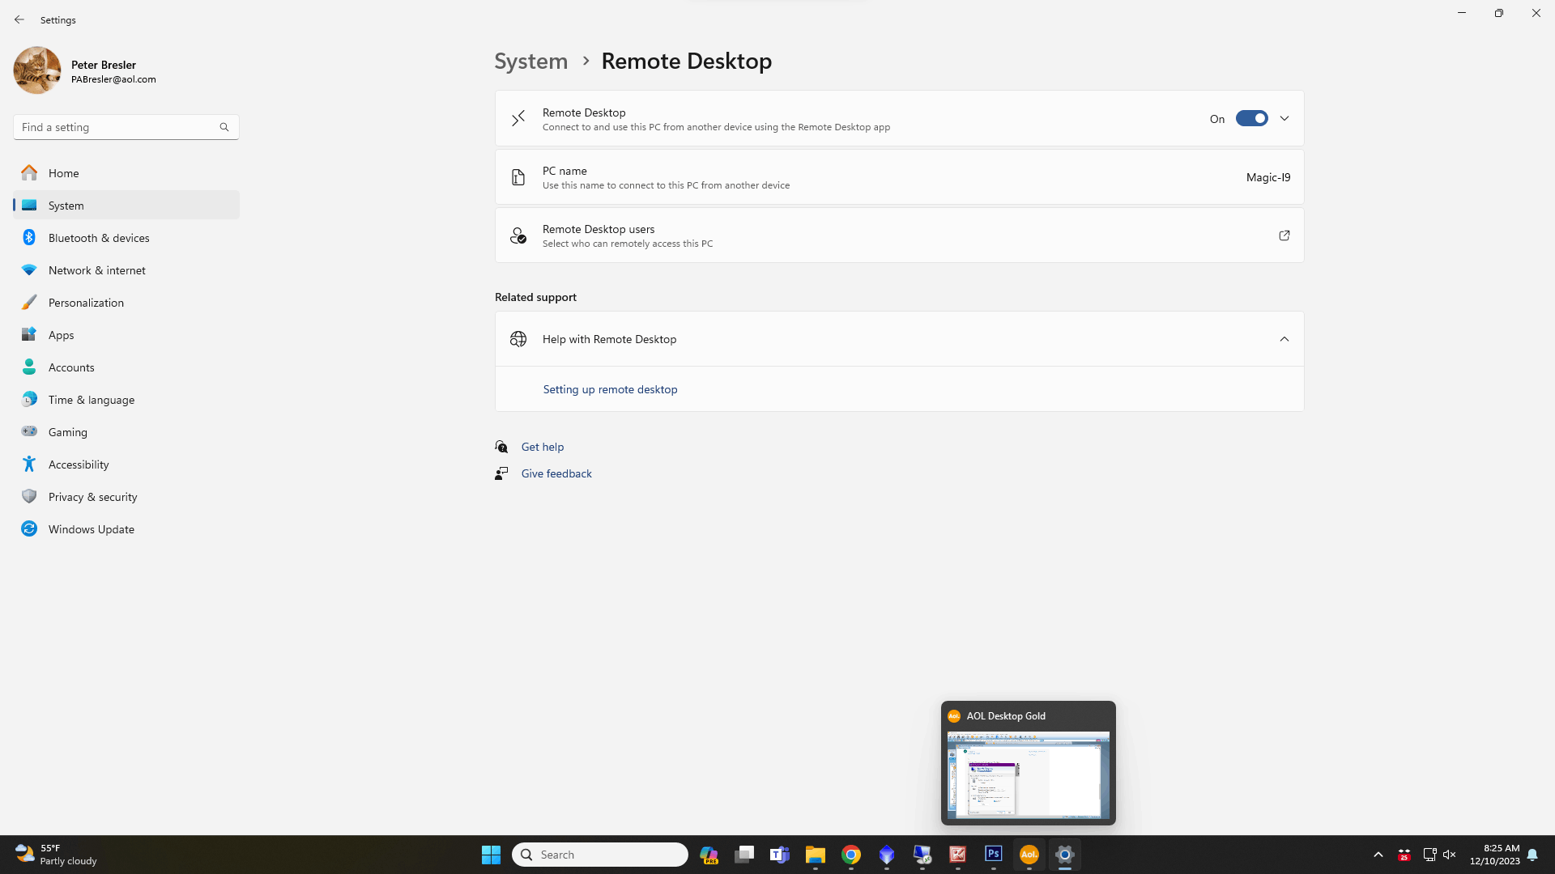Open the clock showing 8:25 AM
The height and width of the screenshot is (874, 1555).
pyautogui.click(x=1495, y=855)
